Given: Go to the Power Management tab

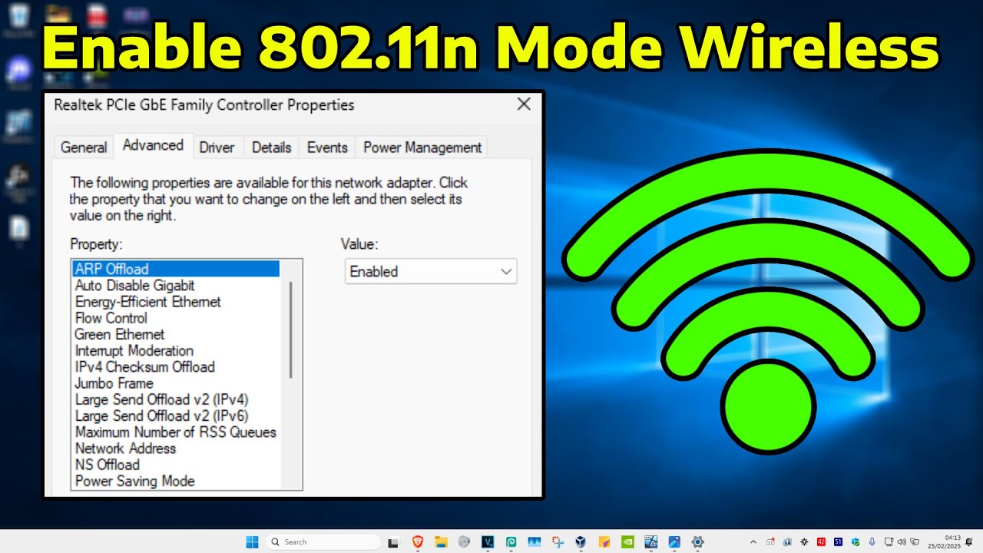Looking at the screenshot, I should click(x=422, y=147).
